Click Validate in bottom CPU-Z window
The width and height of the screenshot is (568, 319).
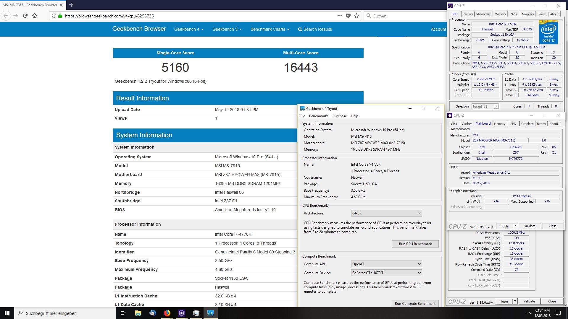pos(529,301)
